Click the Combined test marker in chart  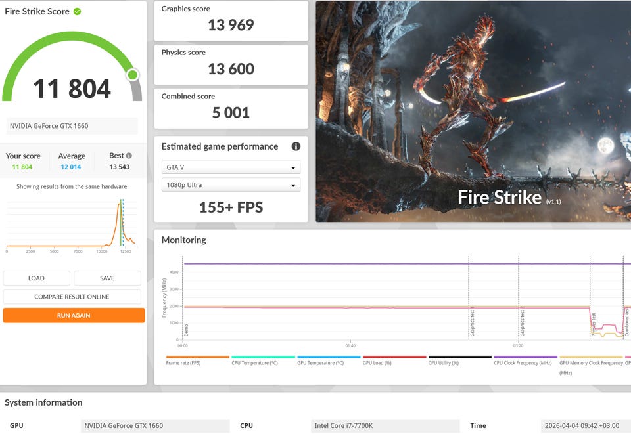626,322
